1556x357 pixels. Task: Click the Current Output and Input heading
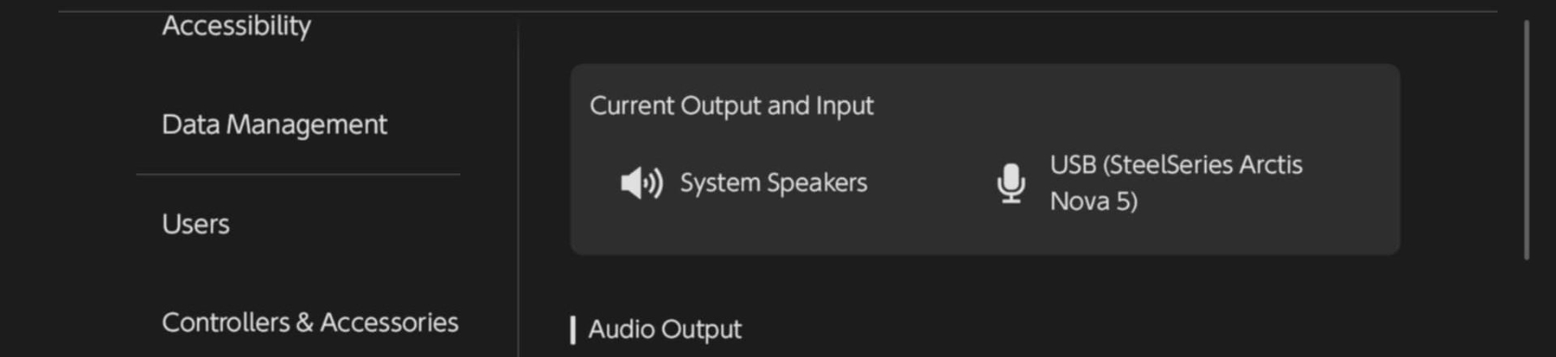coord(731,105)
